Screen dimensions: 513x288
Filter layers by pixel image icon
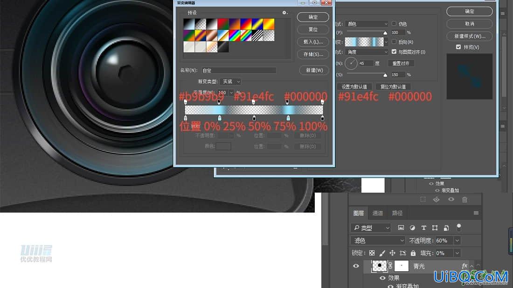401,228
